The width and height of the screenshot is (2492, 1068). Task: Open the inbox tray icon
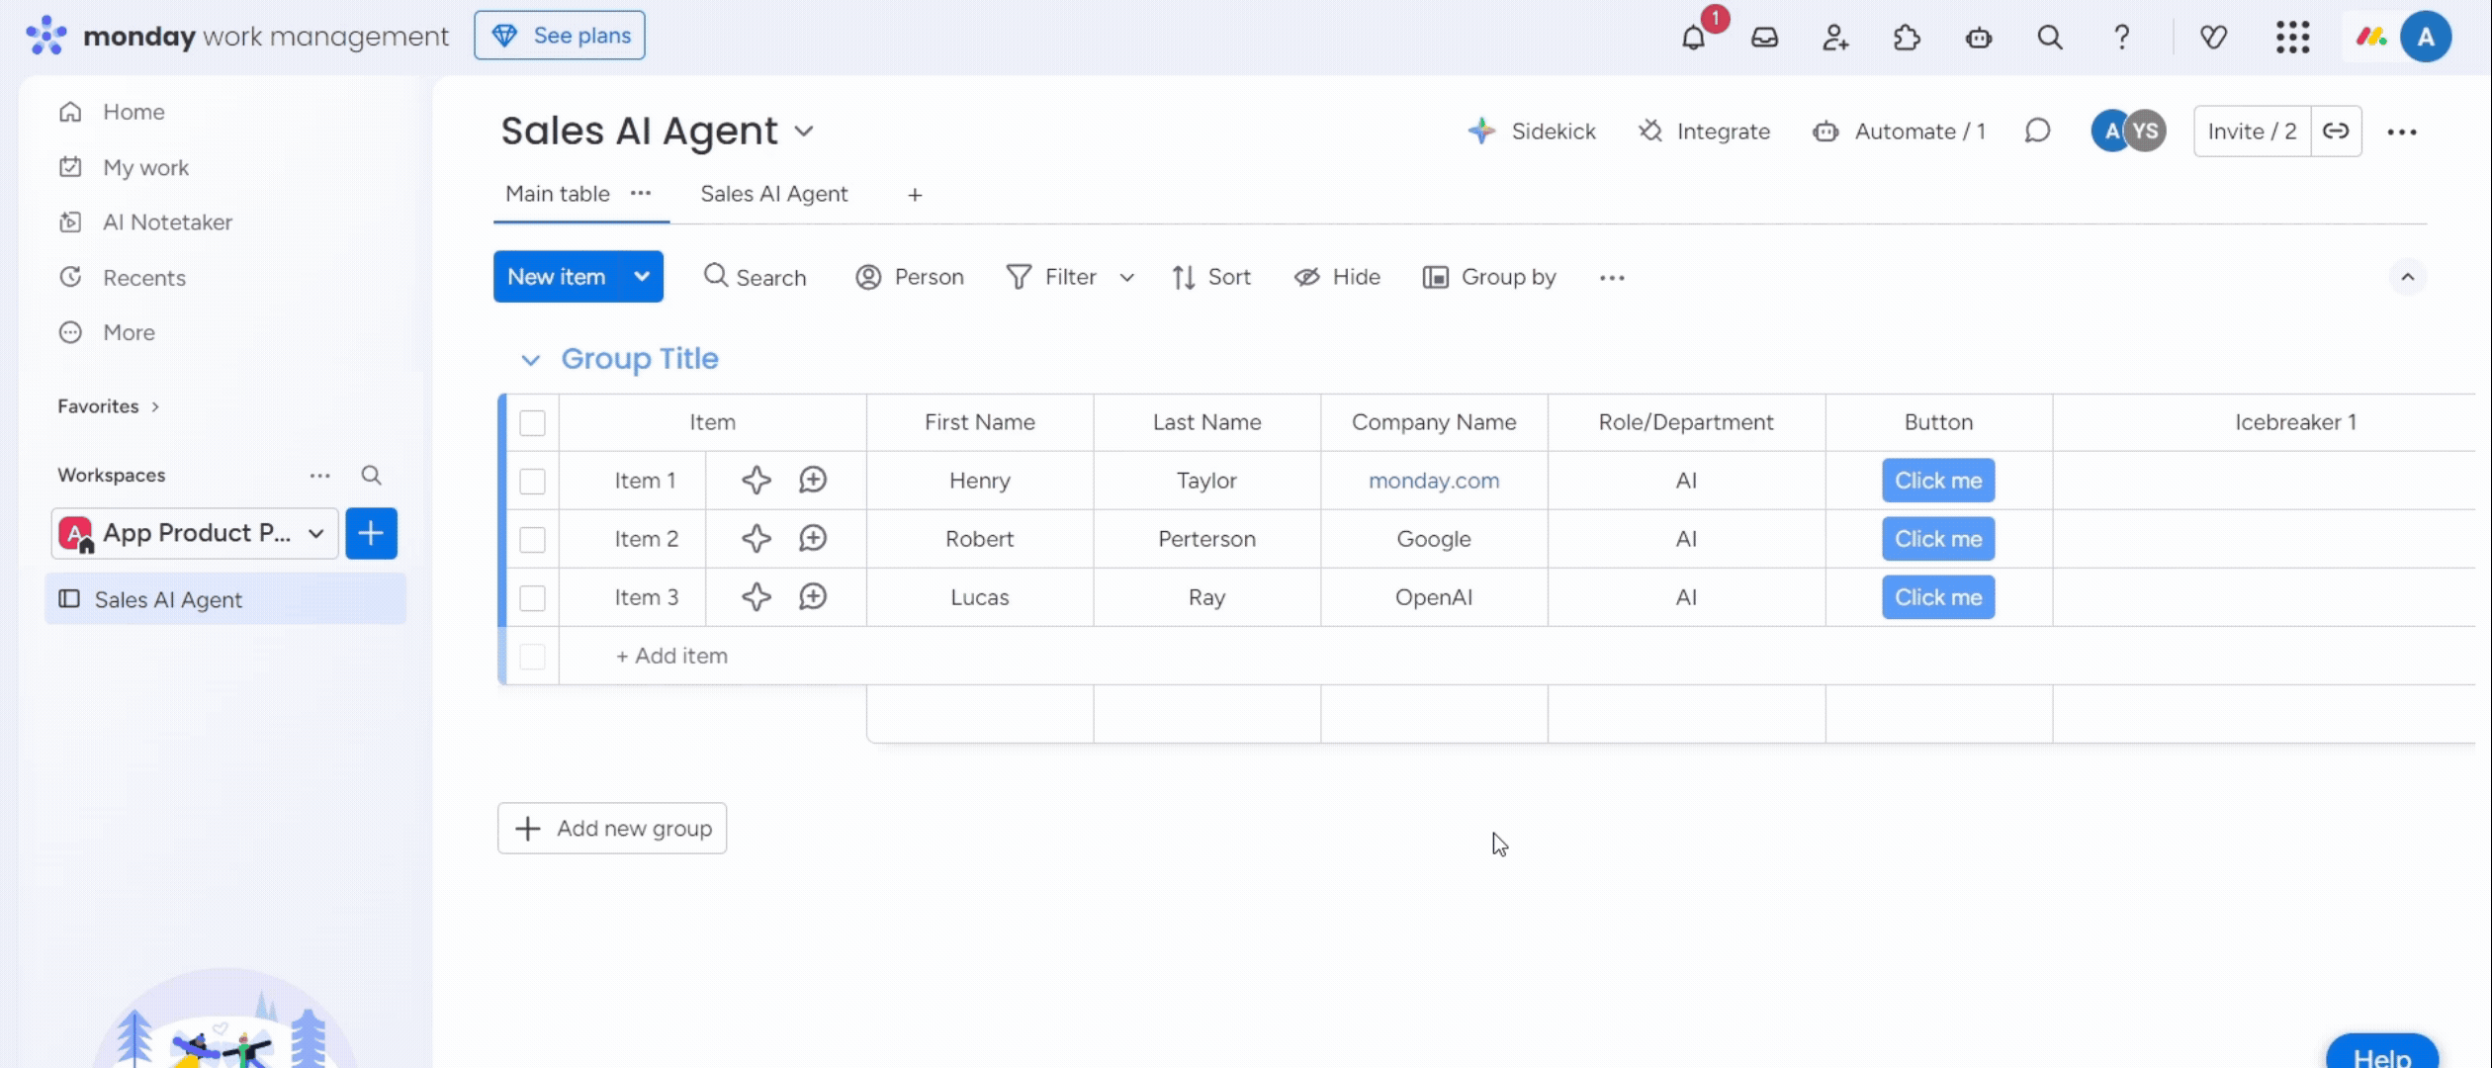(x=1764, y=38)
